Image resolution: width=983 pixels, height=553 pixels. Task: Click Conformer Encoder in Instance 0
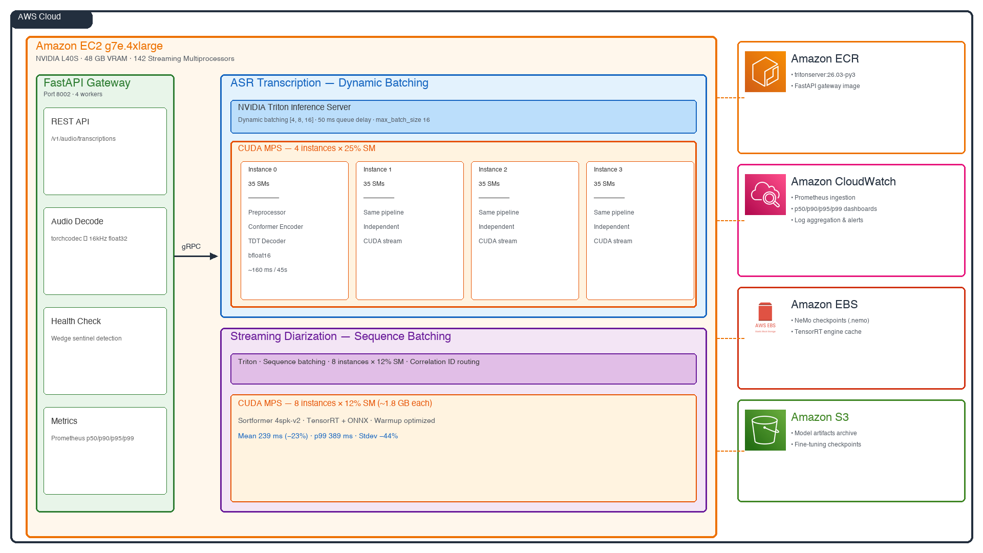[275, 227]
